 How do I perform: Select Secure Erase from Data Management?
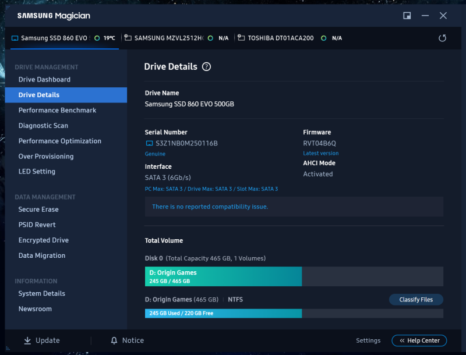point(38,210)
